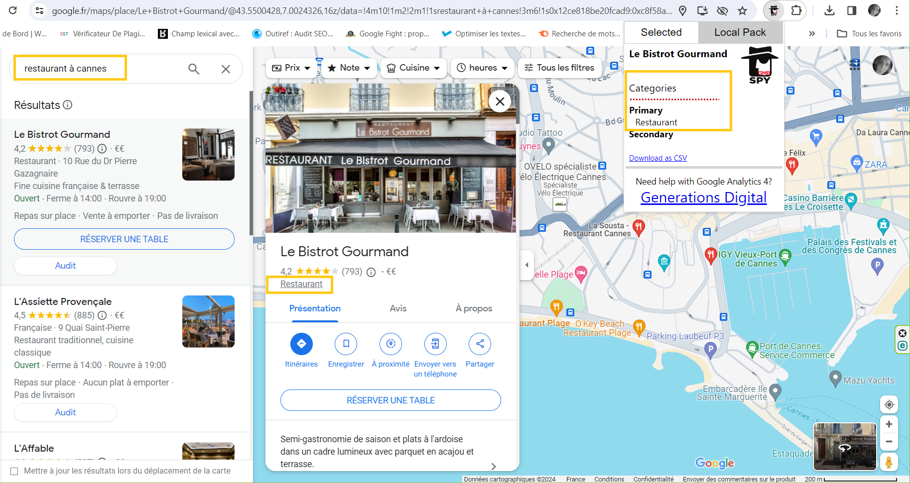Center map on your location button
Viewport: 910px width, 483px height.
tap(889, 405)
